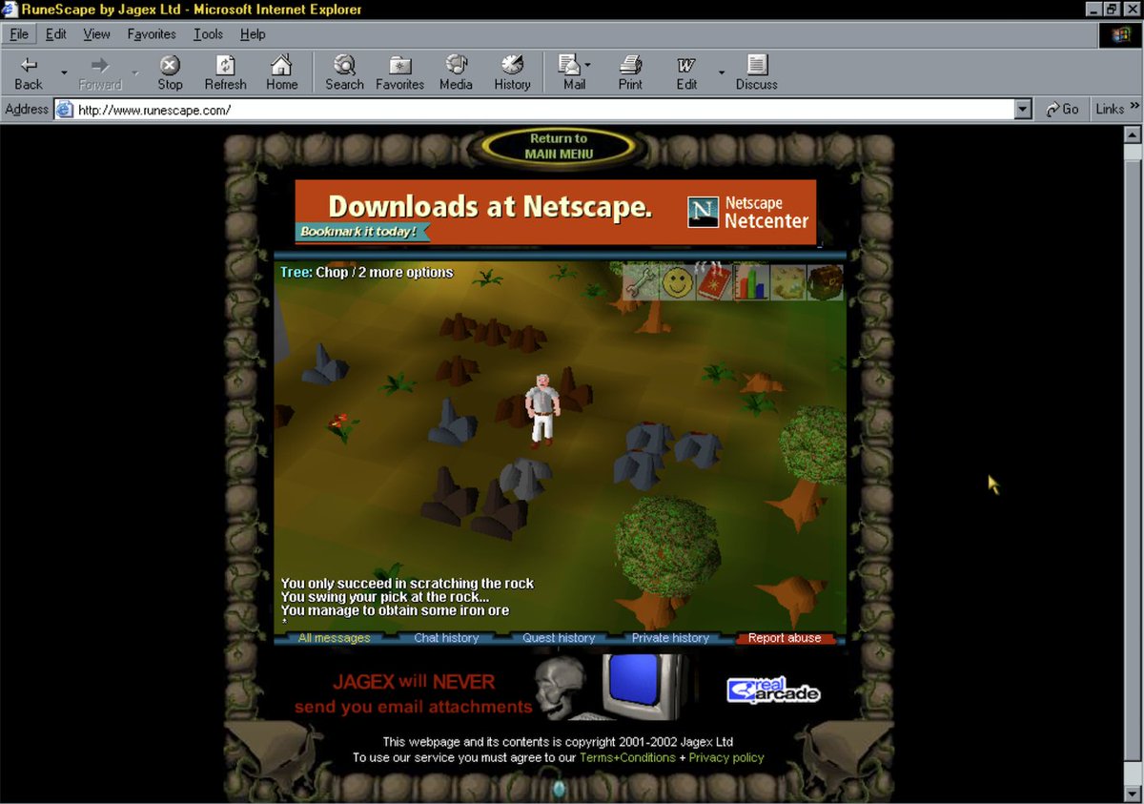
Task: Click the Report abuse button
Action: [x=784, y=638]
